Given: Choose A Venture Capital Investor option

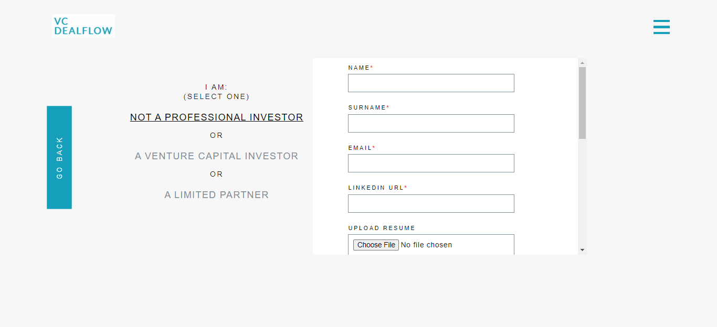Looking at the screenshot, I should (x=216, y=156).
